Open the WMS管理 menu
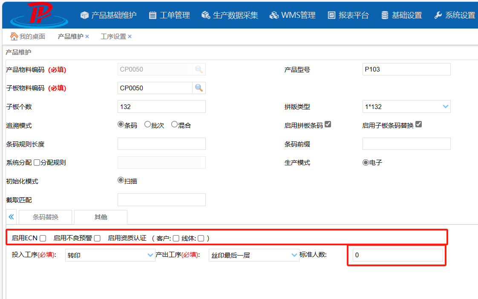Screen dimensions: 478x299 (x=293, y=15)
